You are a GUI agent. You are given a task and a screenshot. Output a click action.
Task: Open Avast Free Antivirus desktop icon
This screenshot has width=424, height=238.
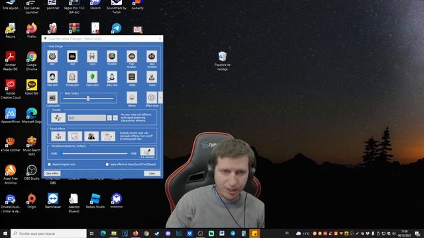(11, 175)
